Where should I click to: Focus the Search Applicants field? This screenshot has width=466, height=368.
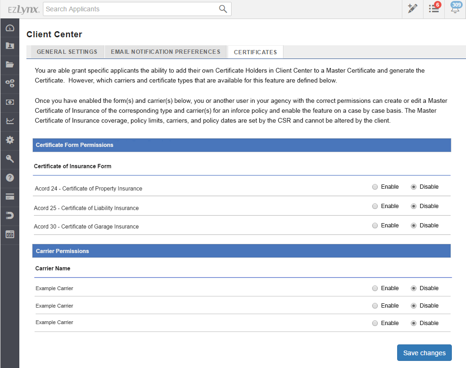(x=137, y=9)
